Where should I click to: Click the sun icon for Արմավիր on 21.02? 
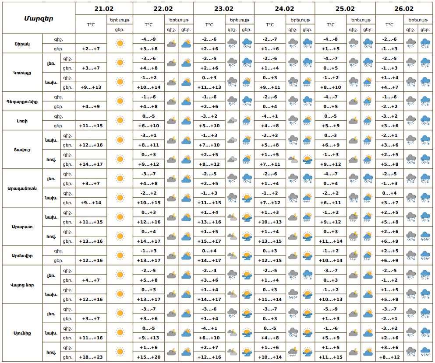(120, 255)
